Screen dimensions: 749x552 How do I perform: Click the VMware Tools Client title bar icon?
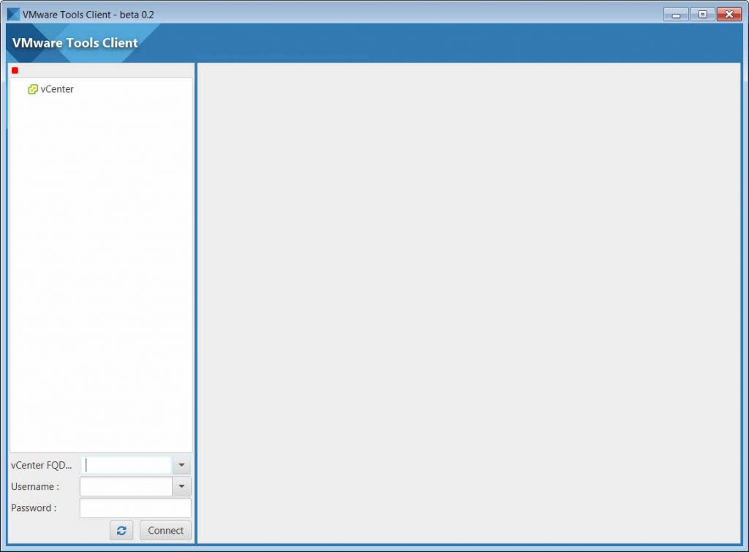(13, 15)
